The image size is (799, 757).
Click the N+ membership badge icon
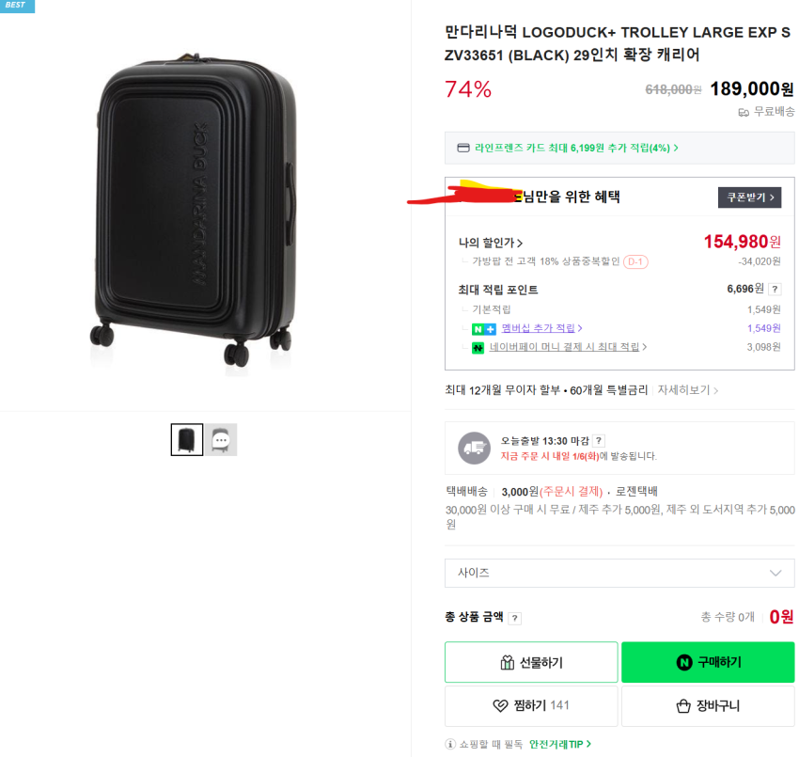click(483, 328)
